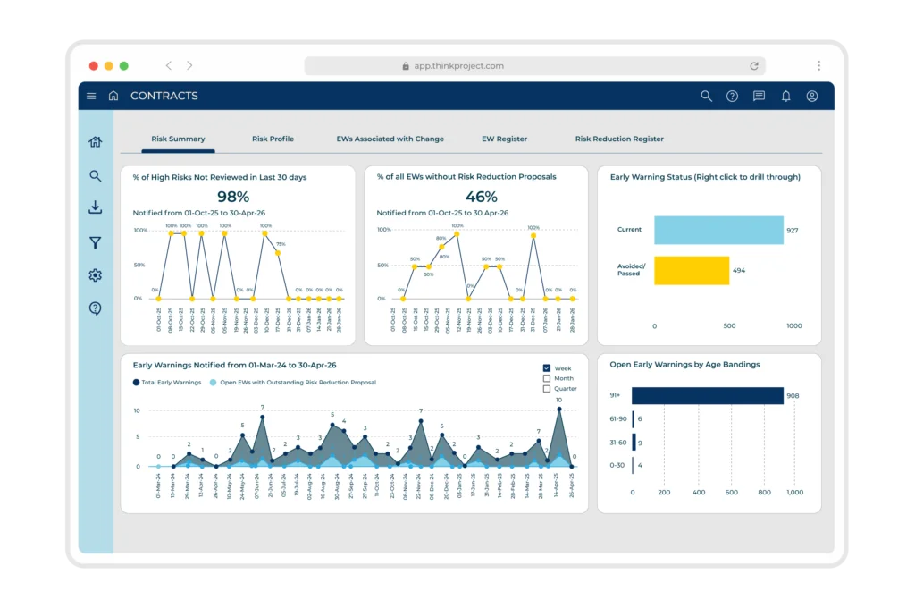This screenshot has height=608, width=915.
Task: Enable the Month checkbox
Action: coord(547,378)
